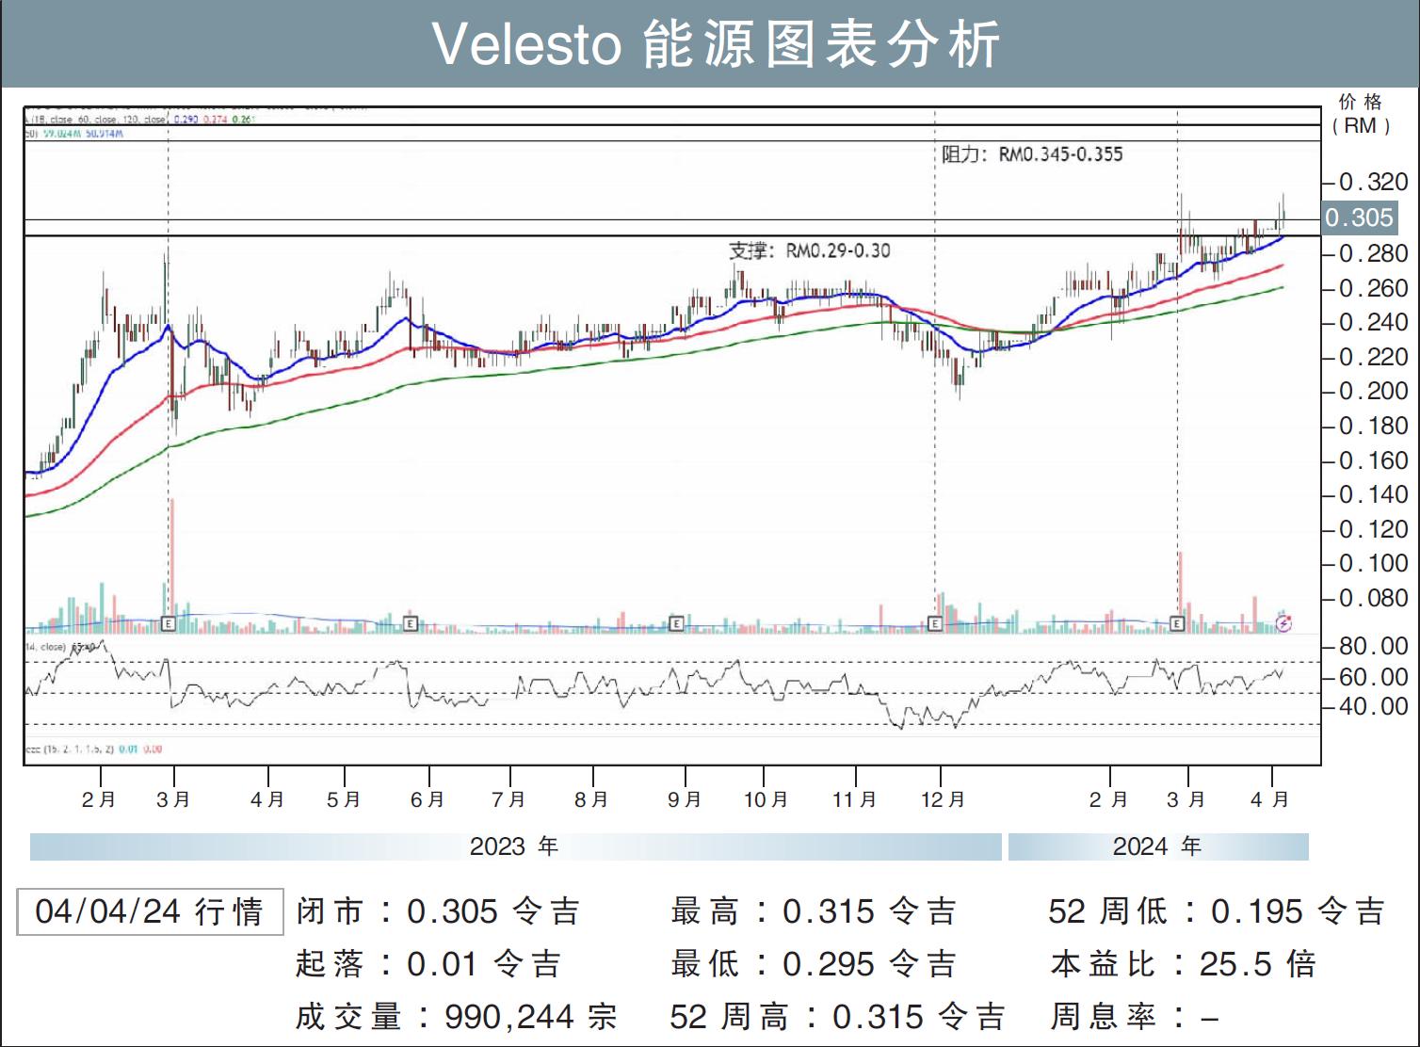Click the earnings E marker near December 2023
The height and width of the screenshot is (1047, 1420).
[935, 623]
